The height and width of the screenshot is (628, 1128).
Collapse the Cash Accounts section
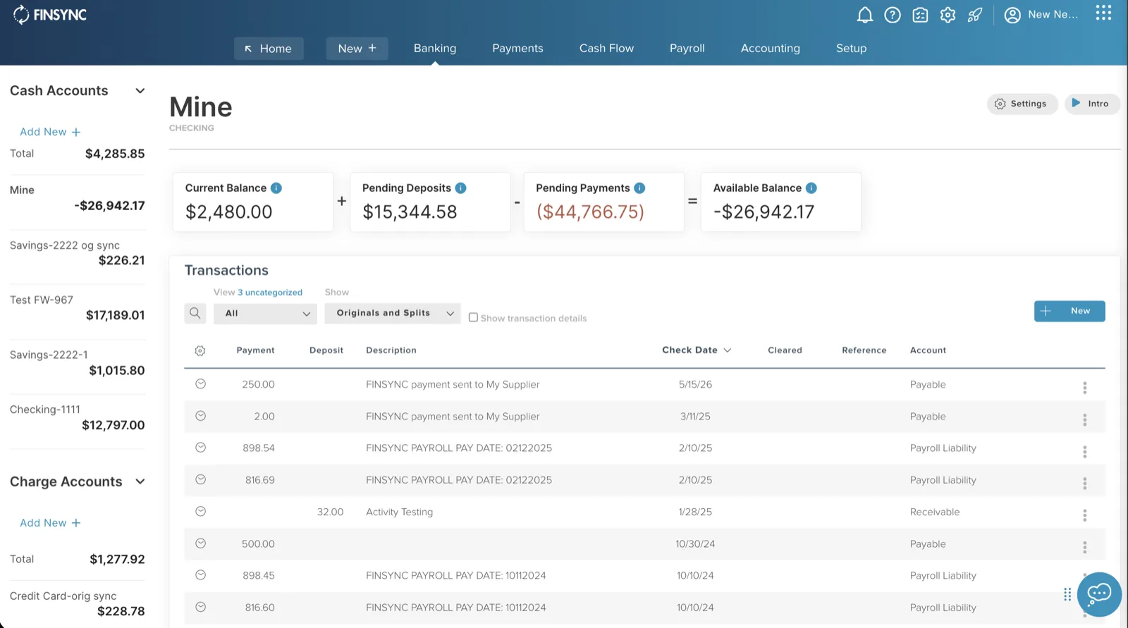(140, 91)
